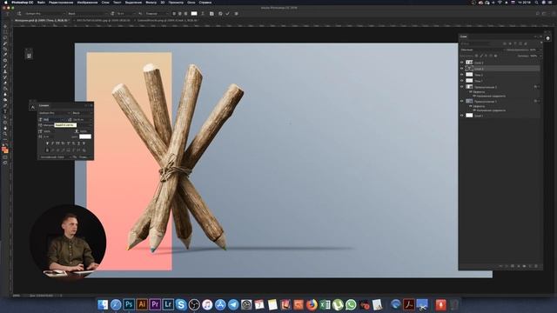Screen dimensions: 557x313
Task: Center the text using the options bar
Action: pos(180,14)
